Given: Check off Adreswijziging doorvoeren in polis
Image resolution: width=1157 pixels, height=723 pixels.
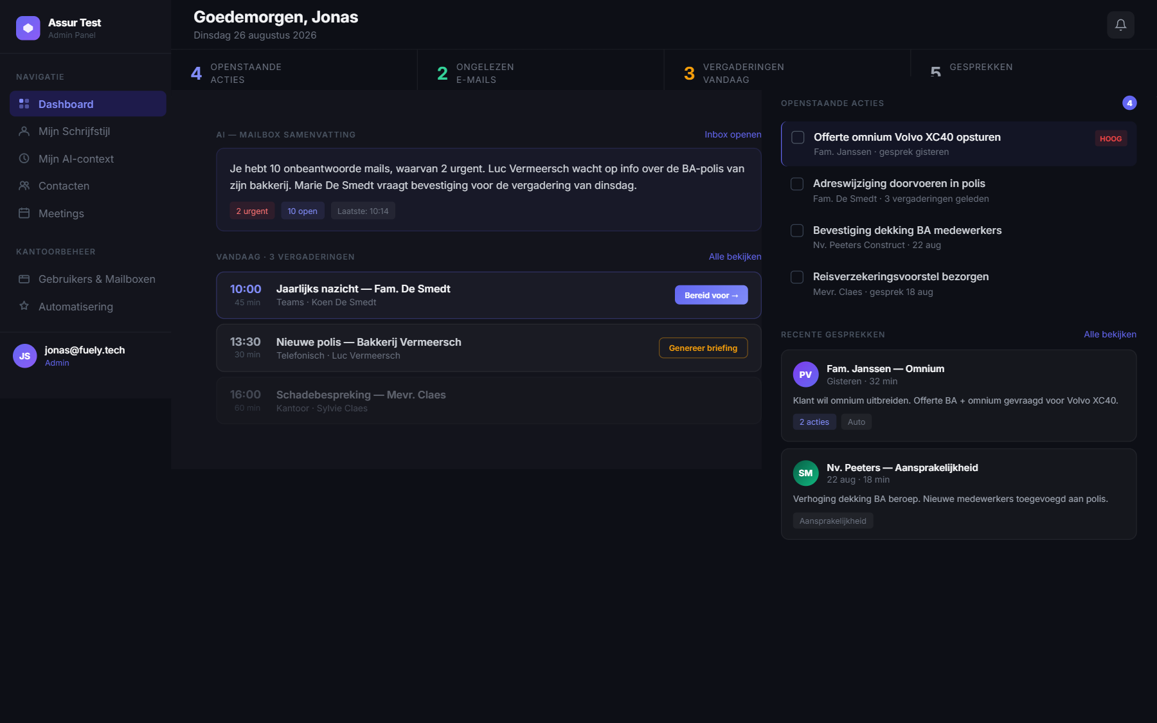Looking at the screenshot, I should [797, 184].
